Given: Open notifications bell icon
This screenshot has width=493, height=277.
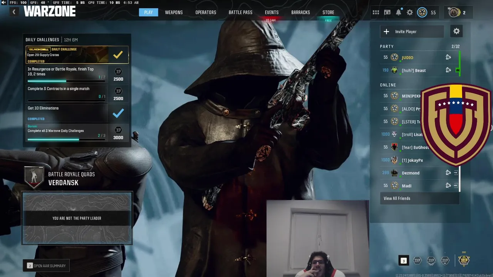Looking at the screenshot, I should pos(399,12).
